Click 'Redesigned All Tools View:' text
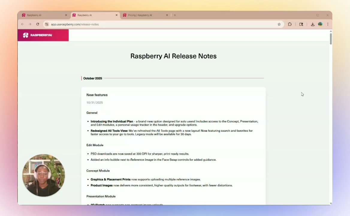350x216 pixels. coord(109,131)
